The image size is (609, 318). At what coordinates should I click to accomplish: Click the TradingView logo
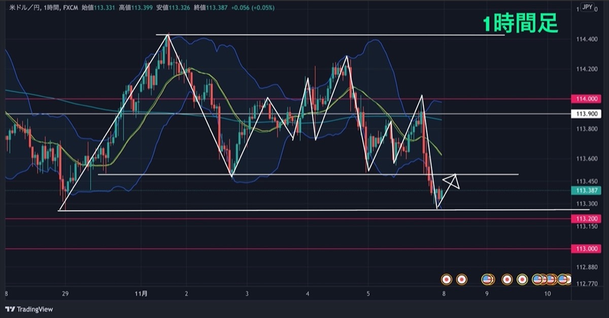pos(29,309)
